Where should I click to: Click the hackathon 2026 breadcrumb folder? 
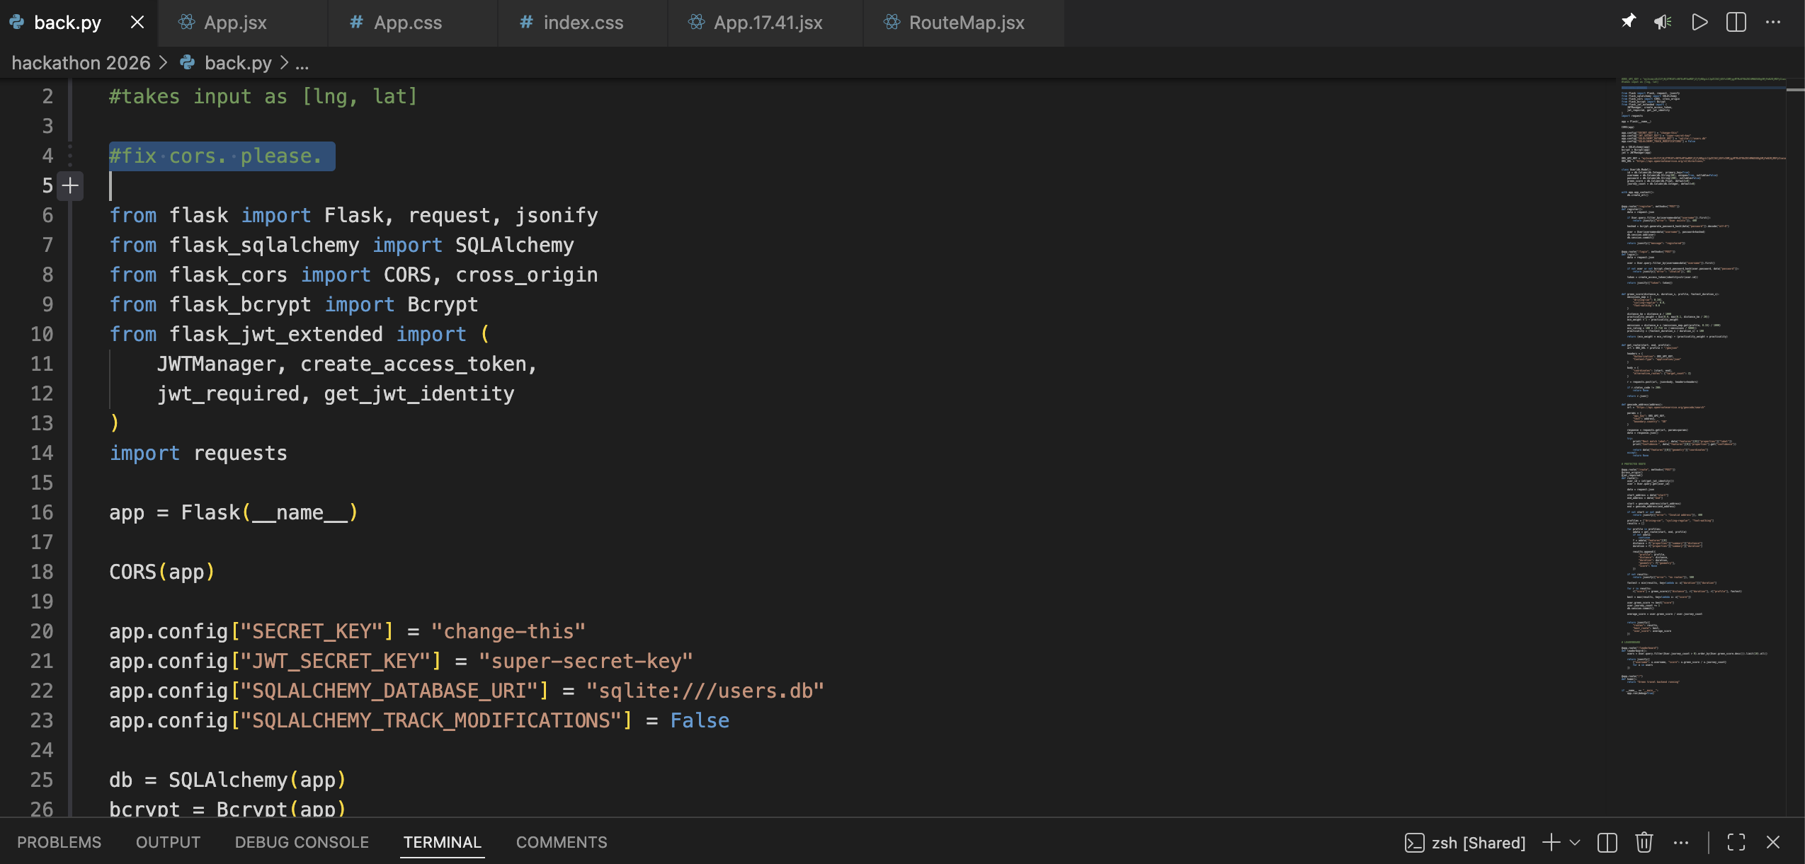[x=81, y=64]
